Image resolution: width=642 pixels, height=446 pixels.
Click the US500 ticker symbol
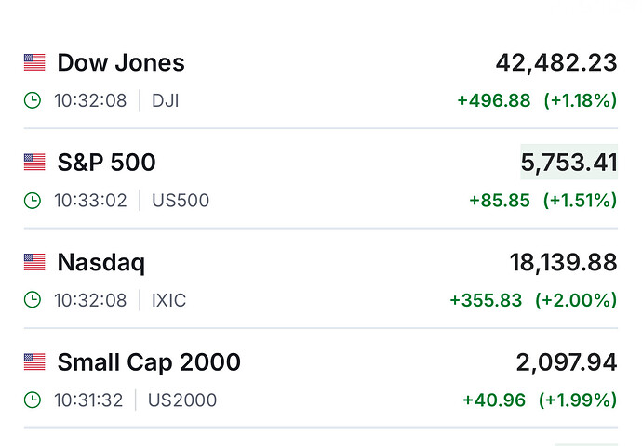pos(181,200)
